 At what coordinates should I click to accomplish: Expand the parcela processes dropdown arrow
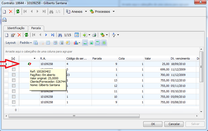point(107,35)
